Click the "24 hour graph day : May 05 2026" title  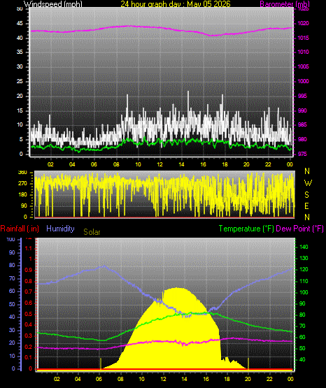coord(176,4)
